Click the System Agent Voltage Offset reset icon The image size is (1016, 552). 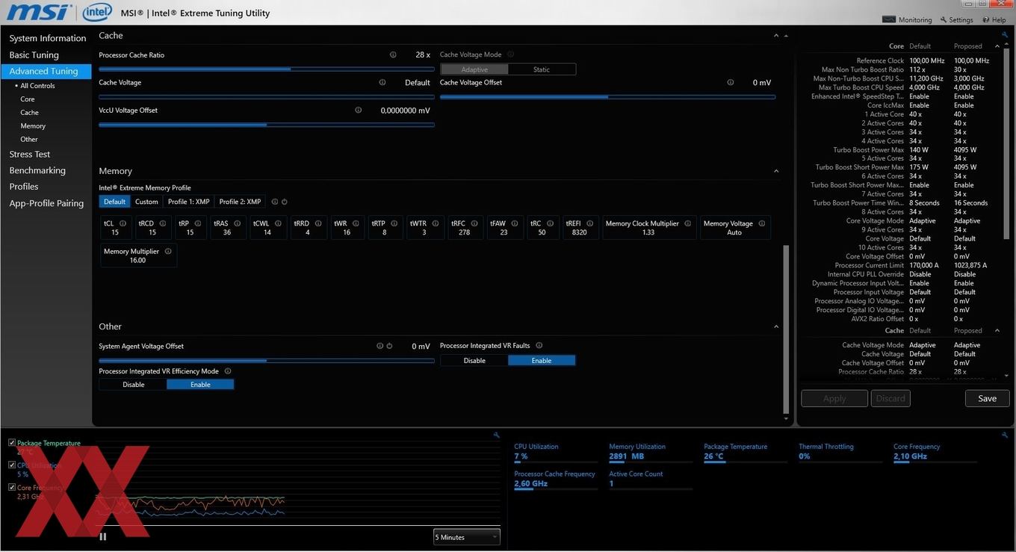[389, 346]
